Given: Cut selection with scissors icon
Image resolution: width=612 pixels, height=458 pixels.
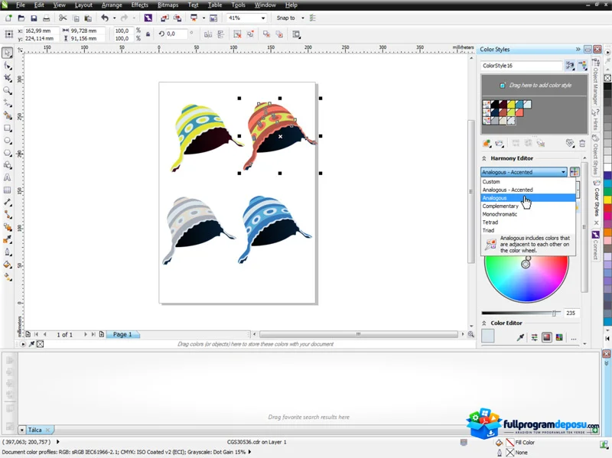Looking at the screenshot, I should (x=63, y=18).
